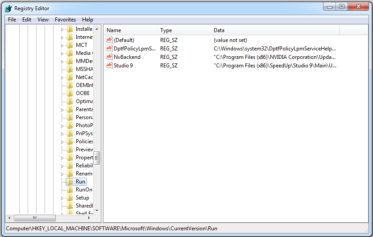The height and width of the screenshot is (237, 373).
Task: Click the Installe folder icon in tree
Action: (70, 29)
